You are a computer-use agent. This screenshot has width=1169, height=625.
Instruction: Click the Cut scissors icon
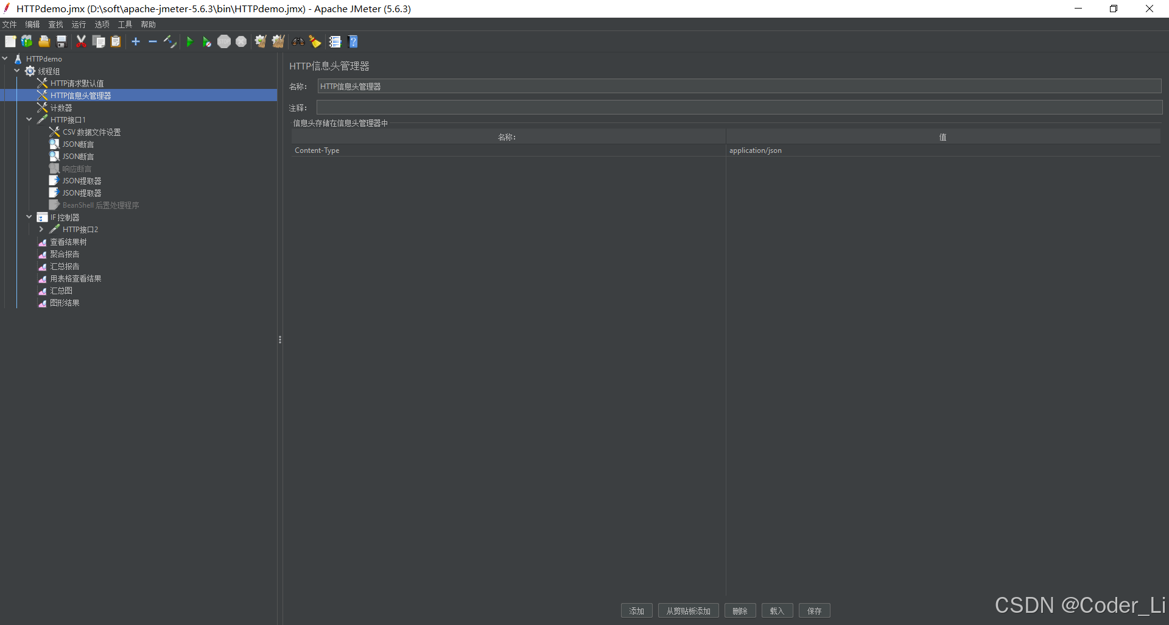point(81,41)
